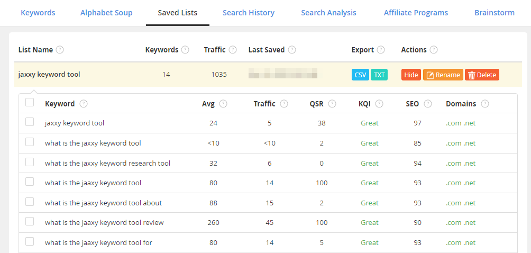
Task: Click keyword text 'what is the jaaxy keyword tool about'
Action: click(103, 203)
